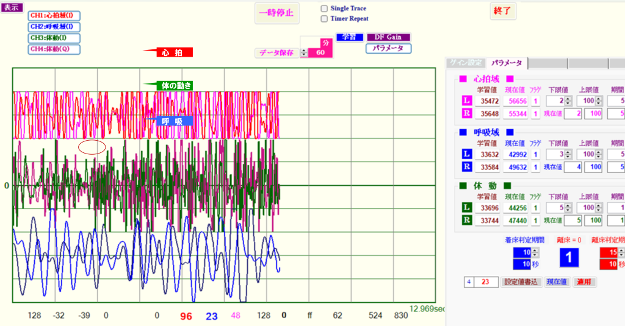
Task: Toggle the CH3:体動(I) channel button
Action: [54, 38]
